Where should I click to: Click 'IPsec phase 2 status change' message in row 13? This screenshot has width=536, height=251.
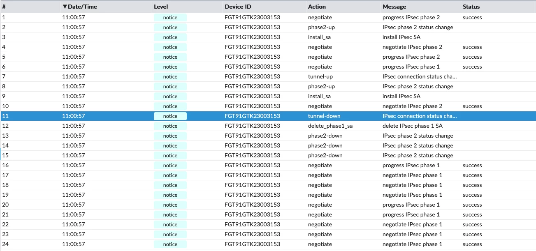coord(418,136)
